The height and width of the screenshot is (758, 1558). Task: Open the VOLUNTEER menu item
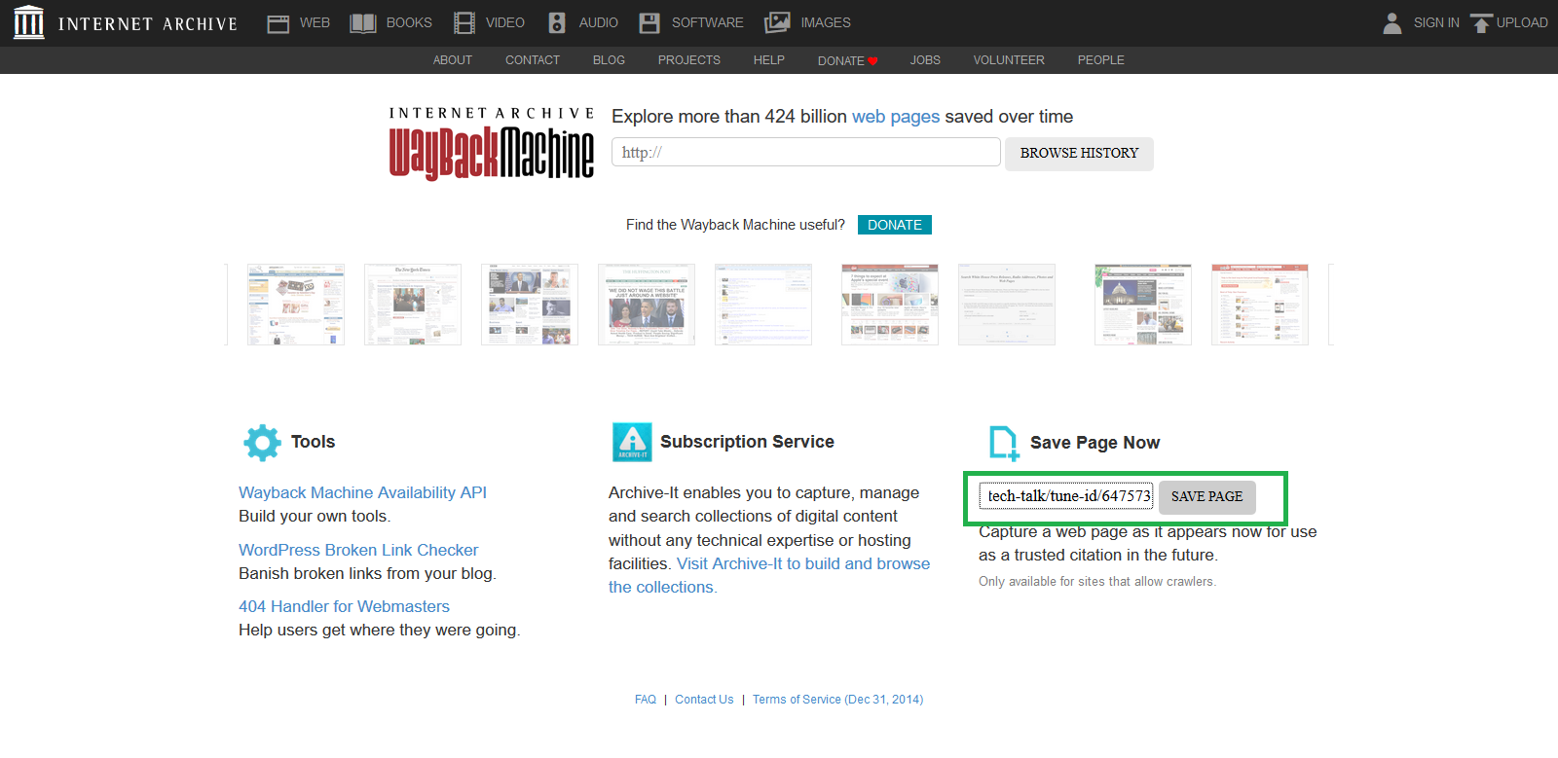coord(1009,60)
